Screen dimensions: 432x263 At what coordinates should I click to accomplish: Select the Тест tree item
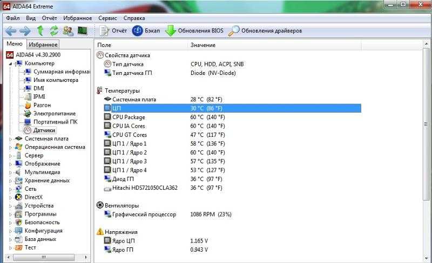[30, 247]
